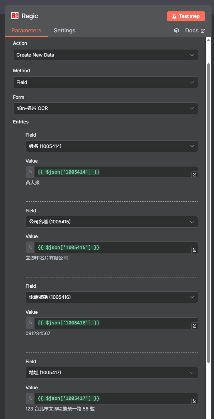214x419 pixels.
Task: Click the 1005415 expression input field
Action: coord(113,248)
